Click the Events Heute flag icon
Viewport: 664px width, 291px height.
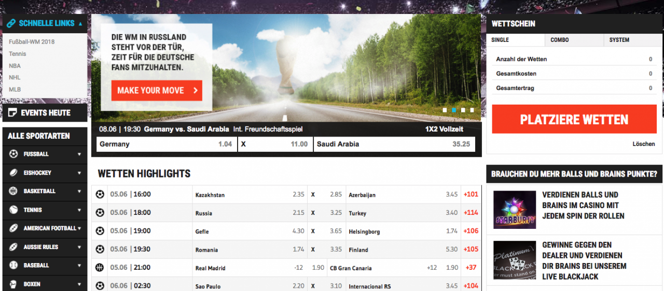pyautogui.click(x=12, y=112)
